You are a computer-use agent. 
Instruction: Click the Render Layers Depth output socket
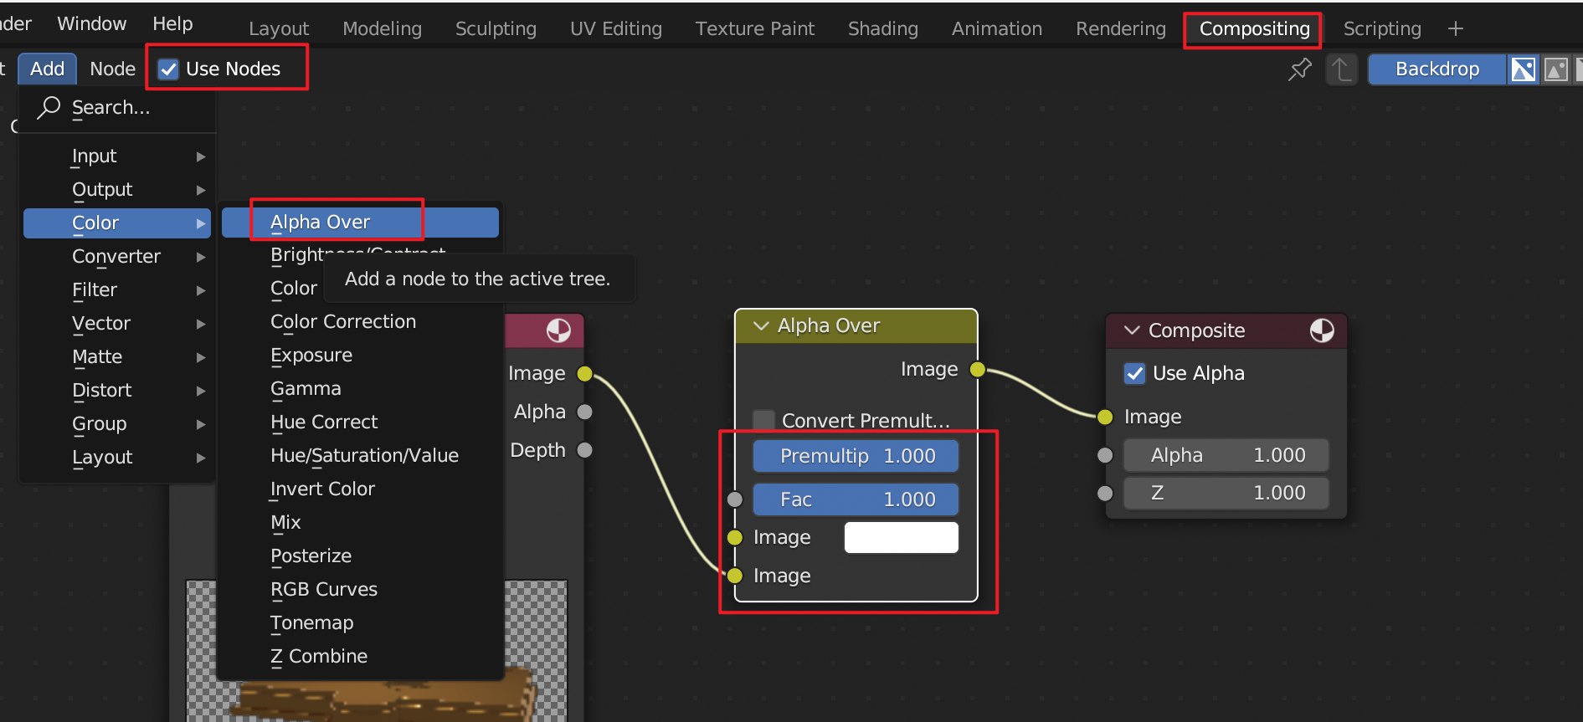coord(585,450)
